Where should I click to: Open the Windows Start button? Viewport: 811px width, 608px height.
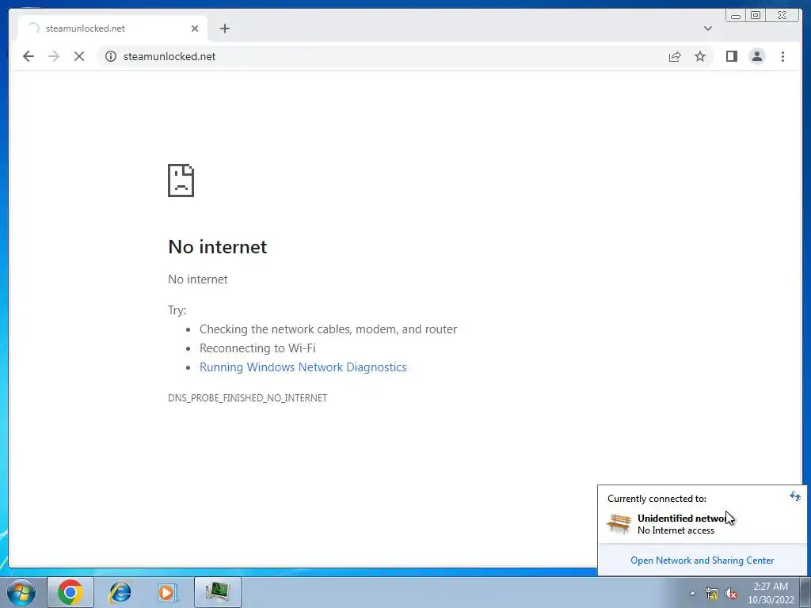coord(21,592)
